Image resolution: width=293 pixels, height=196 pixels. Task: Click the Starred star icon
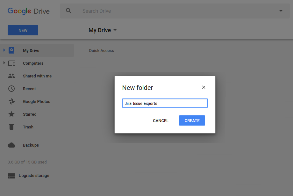tap(11, 114)
